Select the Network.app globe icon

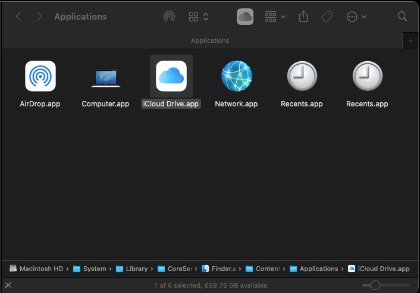tap(236, 76)
